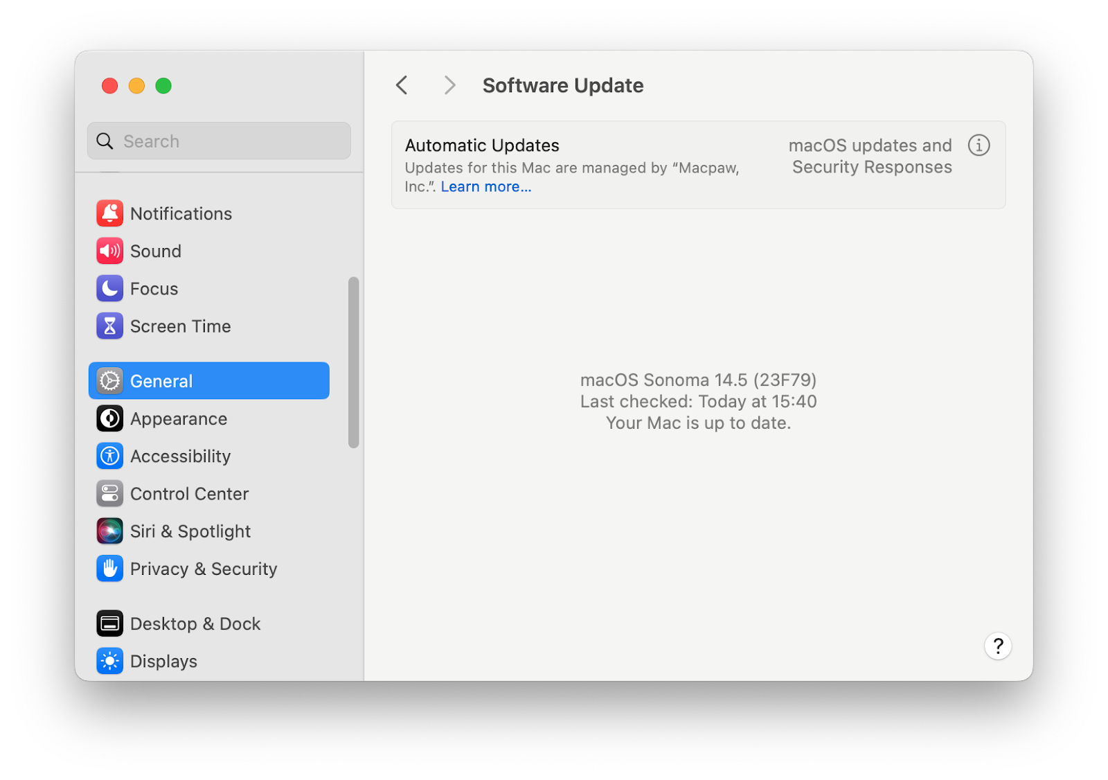Click macOS updates and Security Responses text
1108x780 pixels.
[x=870, y=156]
